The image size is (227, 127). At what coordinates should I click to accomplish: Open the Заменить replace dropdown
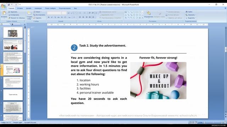[x=191, y=15]
